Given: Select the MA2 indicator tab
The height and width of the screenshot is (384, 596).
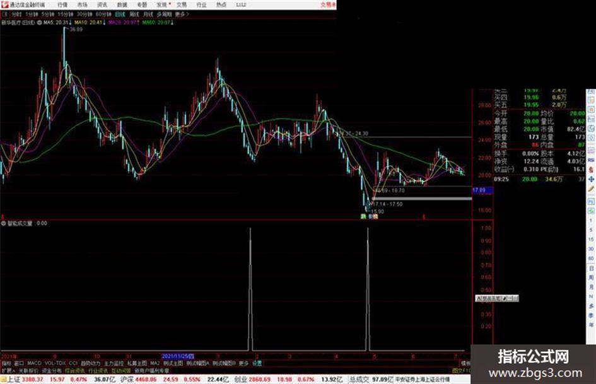Looking at the screenshot, I should (x=155, y=363).
